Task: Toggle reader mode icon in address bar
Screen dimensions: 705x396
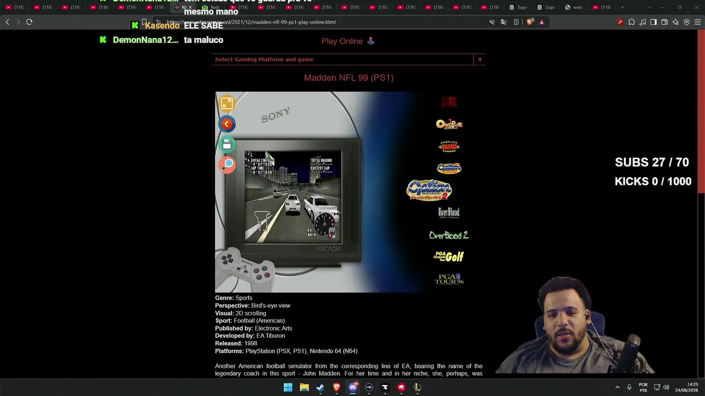Action: coord(516,22)
